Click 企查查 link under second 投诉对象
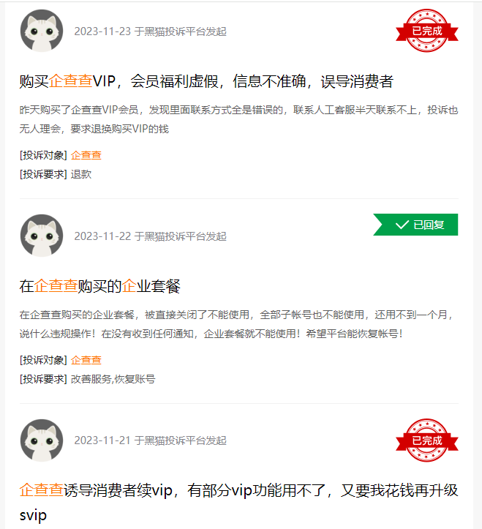This screenshot has width=482, height=529. pyautogui.click(x=86, y=360)
